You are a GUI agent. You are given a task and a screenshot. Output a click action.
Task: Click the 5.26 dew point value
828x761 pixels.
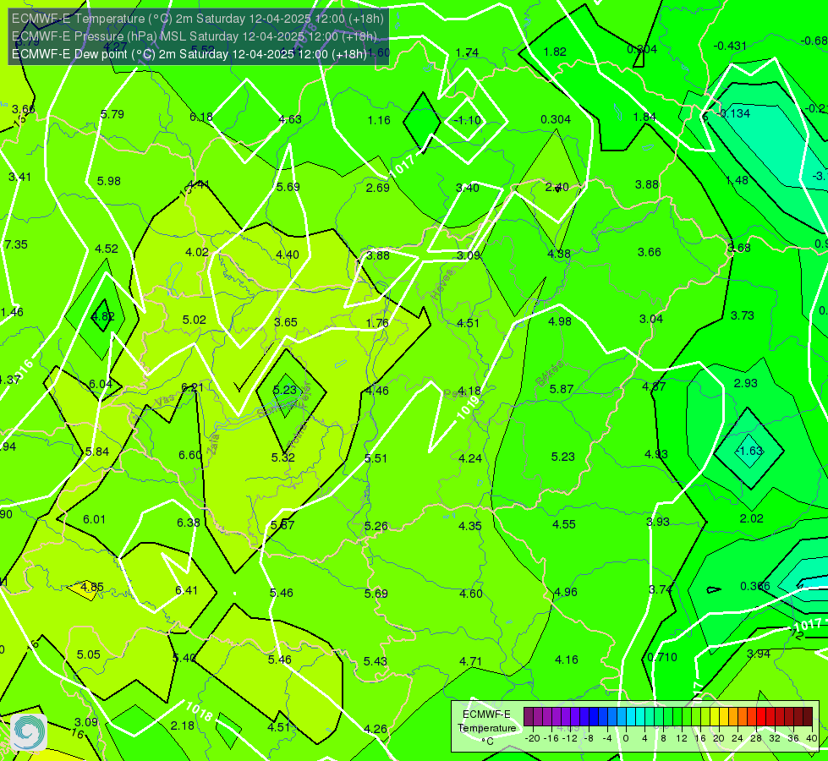pos(376,526)
